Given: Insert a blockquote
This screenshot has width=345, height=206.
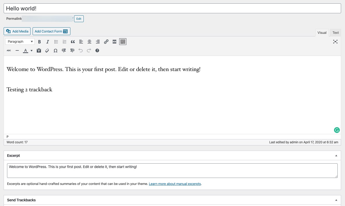Looking at the screenshot, I should point(73,42).
